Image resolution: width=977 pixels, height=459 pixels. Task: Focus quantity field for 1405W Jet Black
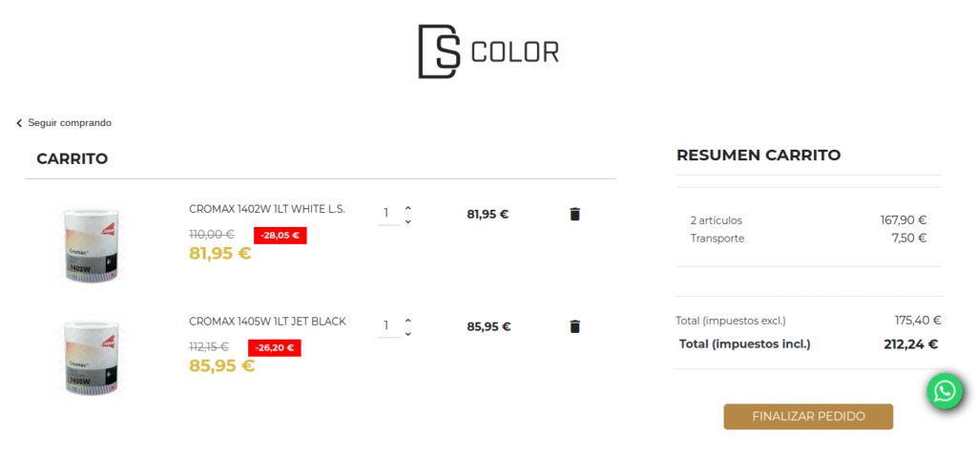pos(387,326)
